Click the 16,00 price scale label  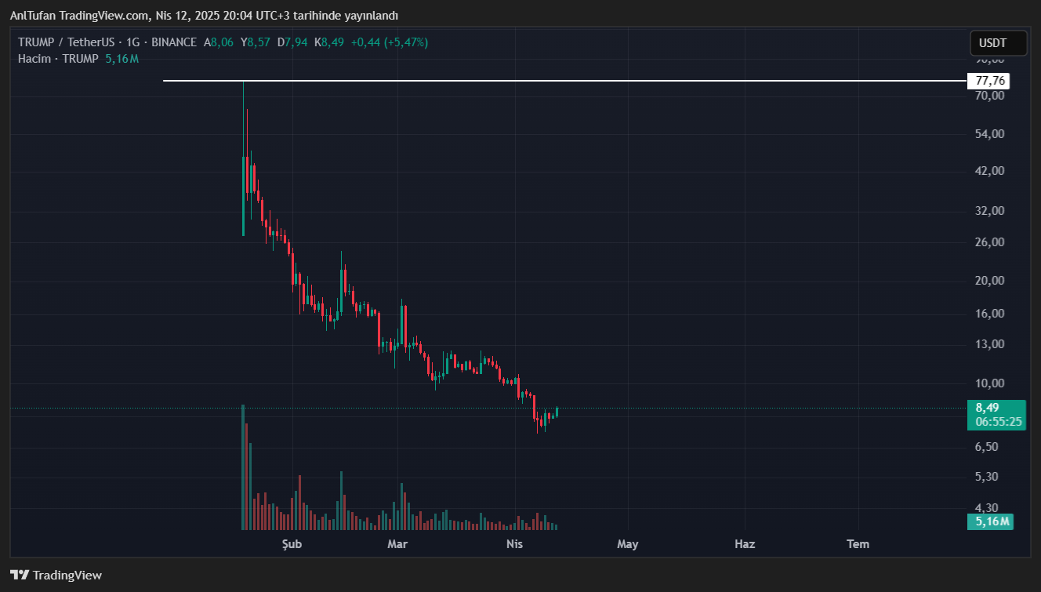pos(989,314)
